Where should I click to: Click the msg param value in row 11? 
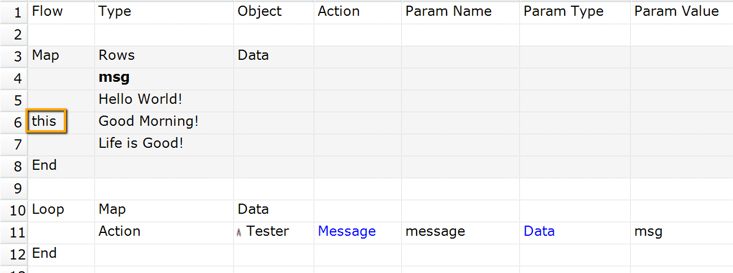coord(648,231)
